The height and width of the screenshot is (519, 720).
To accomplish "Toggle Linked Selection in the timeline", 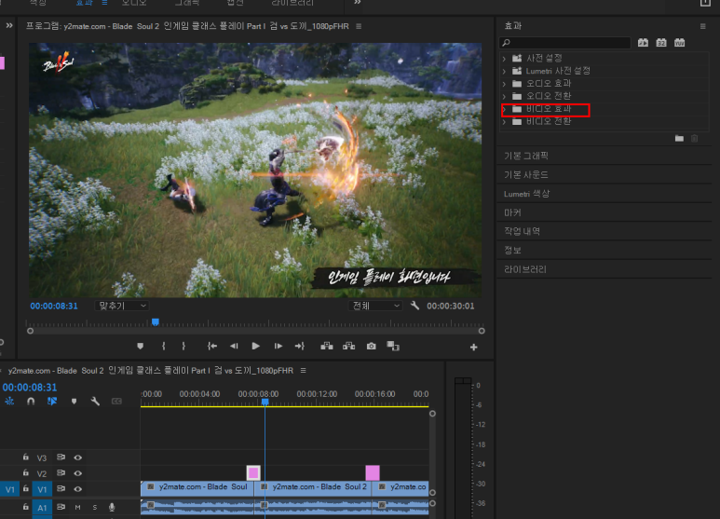I will pyautogui.click(x=52, y=401).
